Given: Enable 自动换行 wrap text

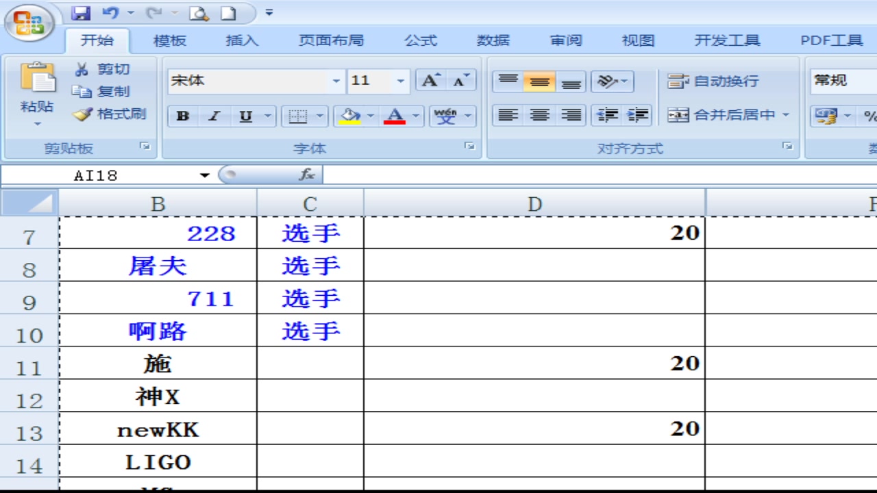Looking at the screenshot, I should (713, 81).
